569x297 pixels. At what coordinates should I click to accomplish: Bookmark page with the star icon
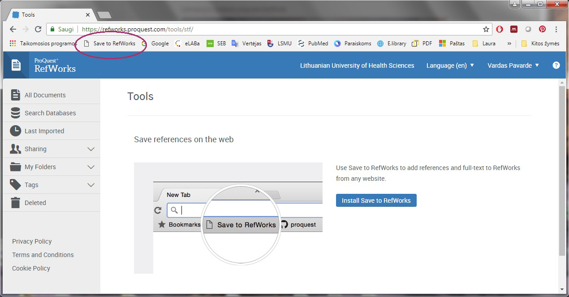click(486, 29)
